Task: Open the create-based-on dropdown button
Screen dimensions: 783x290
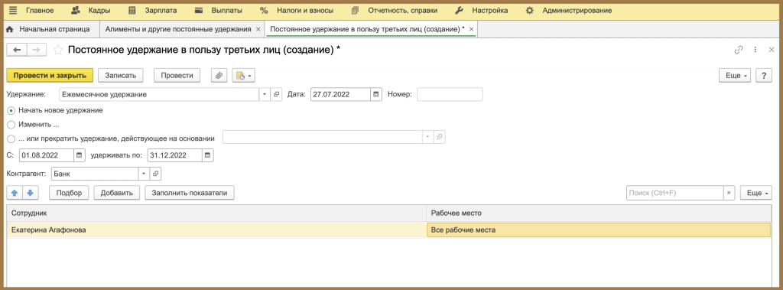Action: (243, 75)
